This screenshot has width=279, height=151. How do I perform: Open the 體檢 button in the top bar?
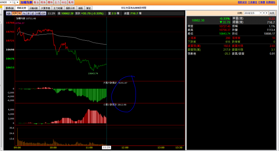point(50,2)
